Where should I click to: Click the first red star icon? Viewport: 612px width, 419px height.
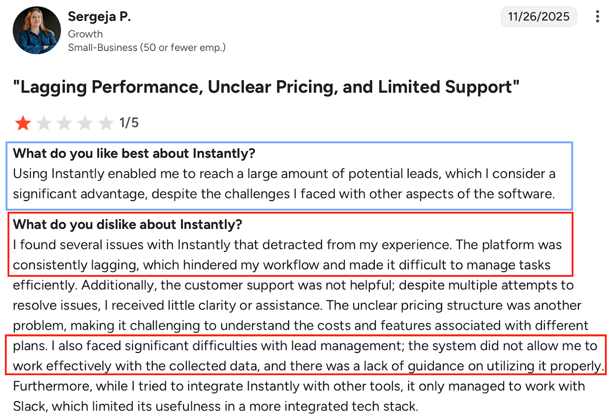click(23, 123)
